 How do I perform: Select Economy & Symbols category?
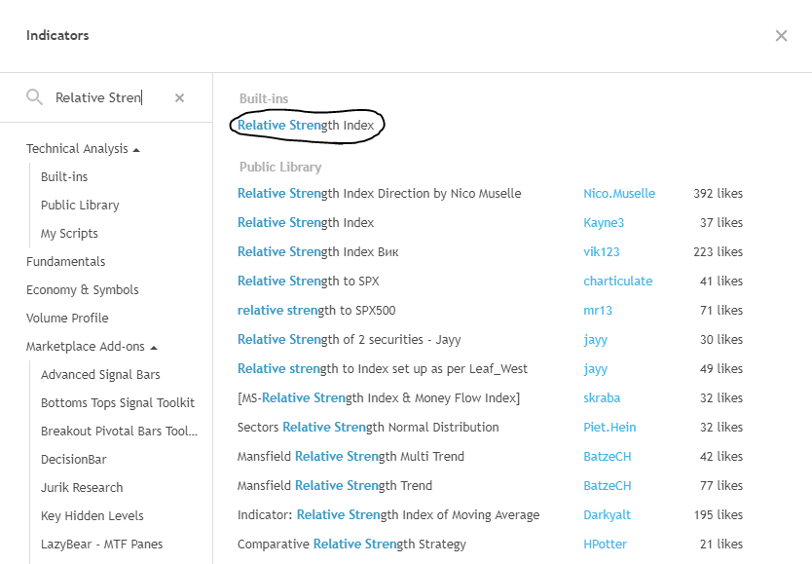tap(82, 290)
